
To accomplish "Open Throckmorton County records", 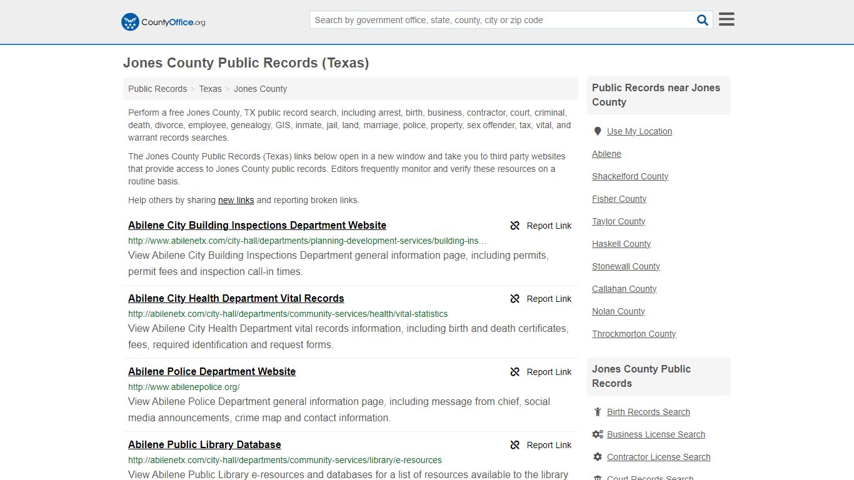I will pyautogui.click(x=634, y=334).
